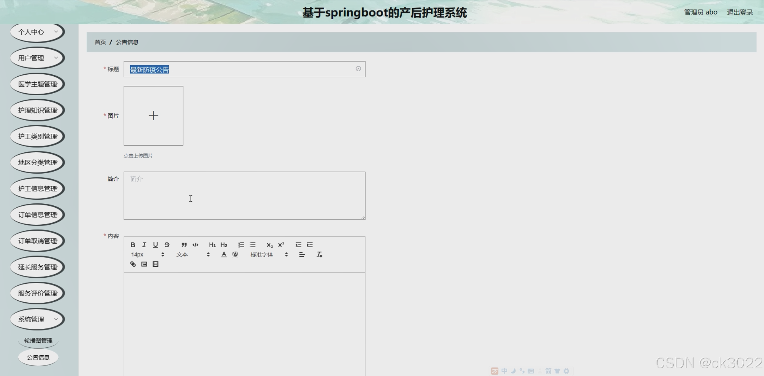Screen dimensions: 764x376
Task: Open the text color picker
Action: click(x=224, y=254)
